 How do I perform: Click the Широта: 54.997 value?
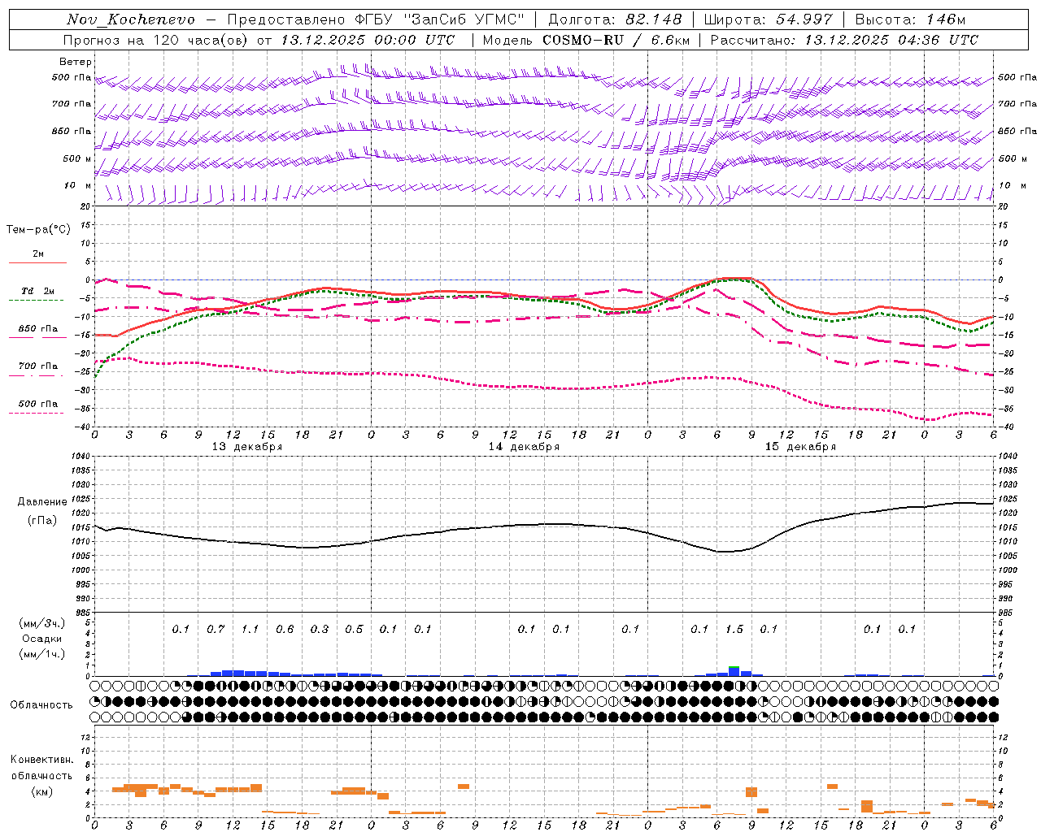(768, 19)
